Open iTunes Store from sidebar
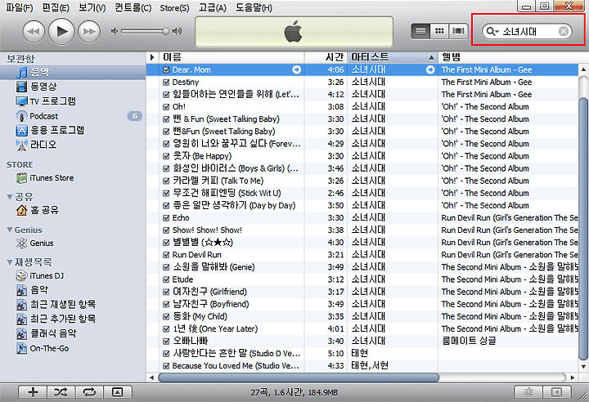Viewport: 589px width, 402px height. pyautogui.click(x=73, y=178)
